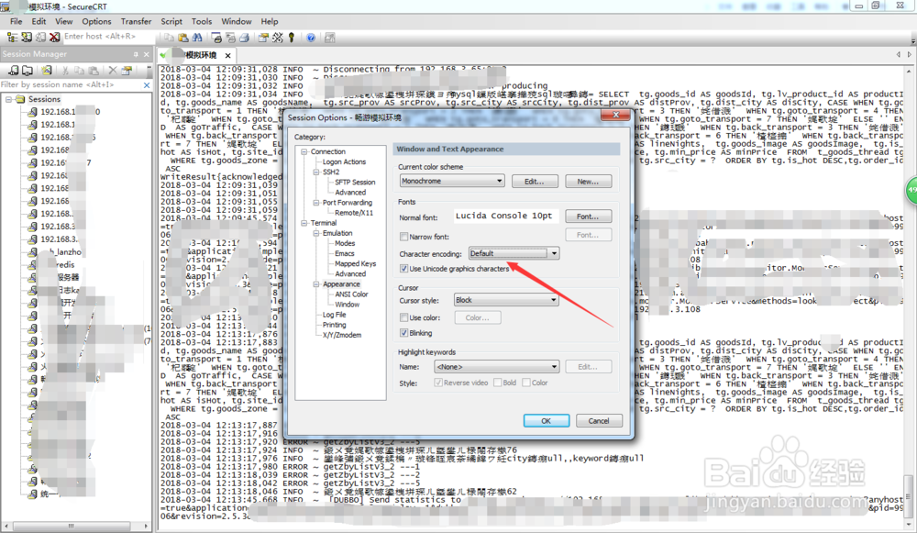Click the public key assistant key icon

(x=292, y=38)
